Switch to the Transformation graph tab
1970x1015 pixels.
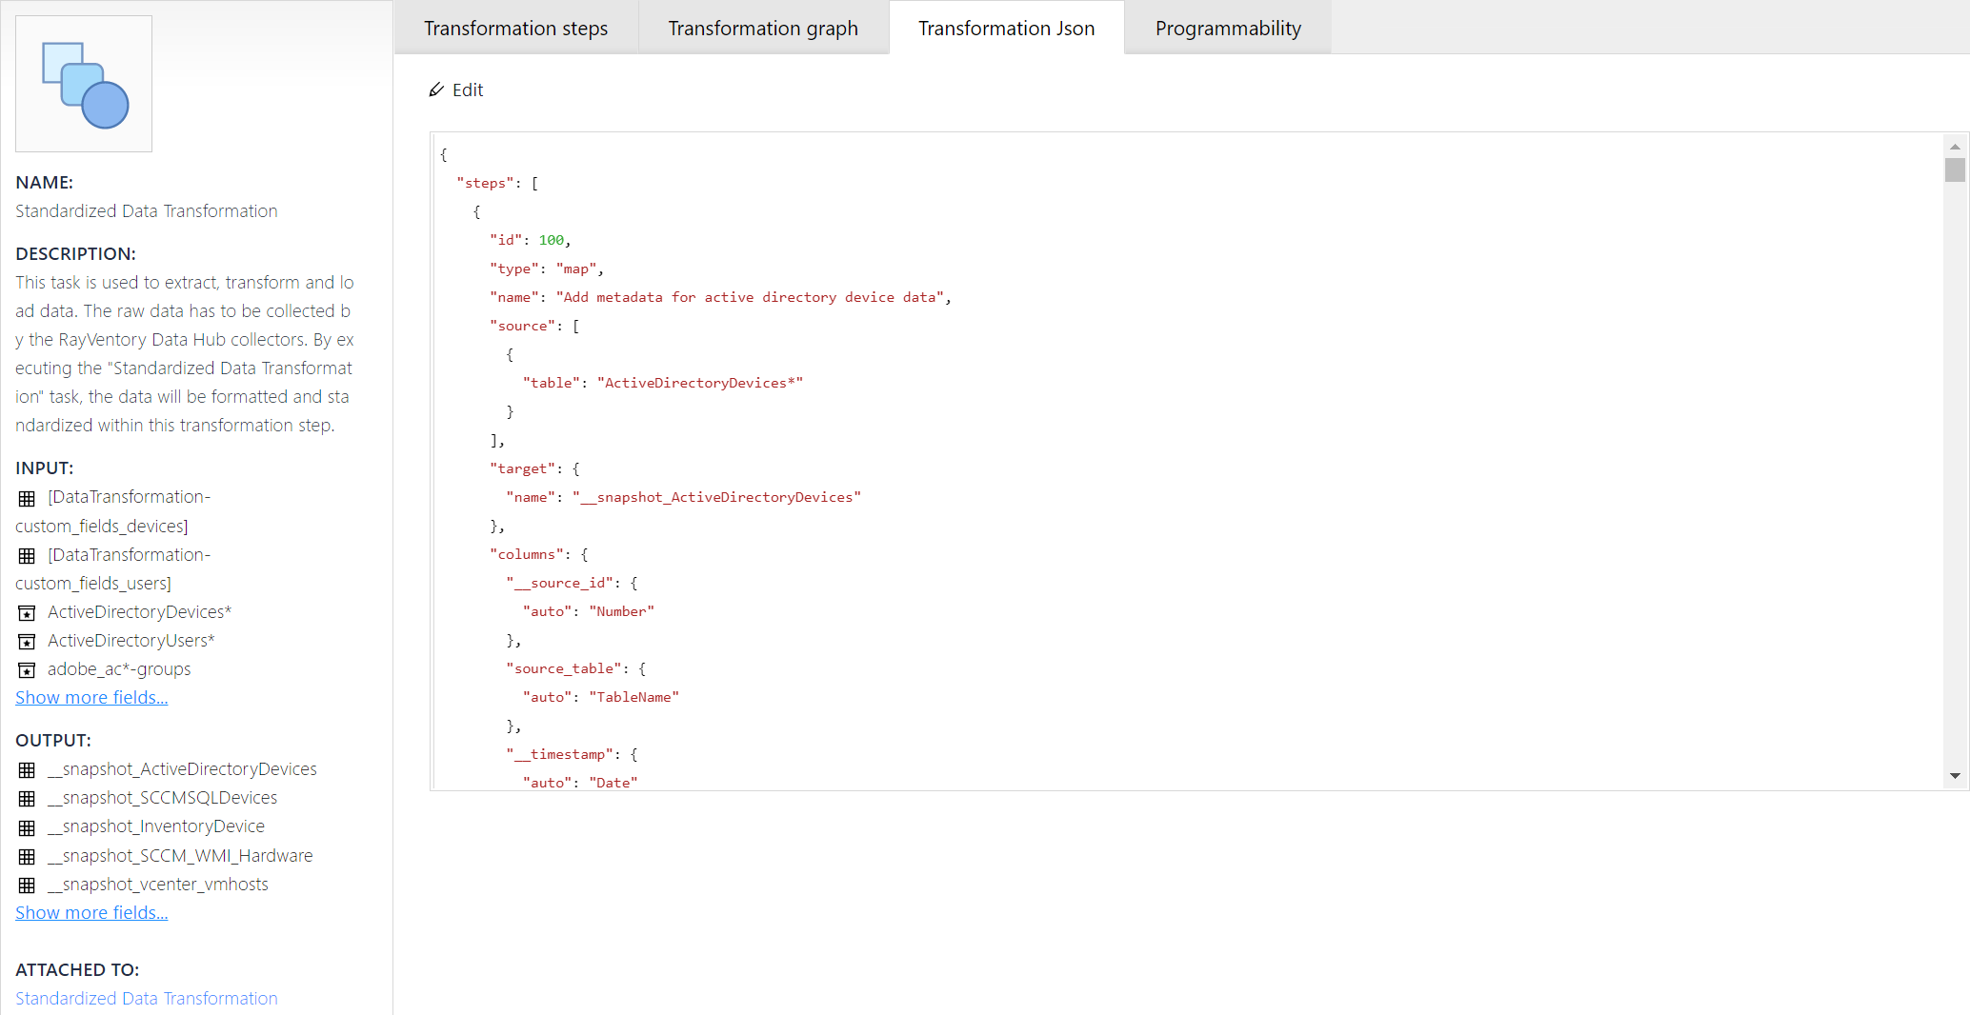point(762,28)
